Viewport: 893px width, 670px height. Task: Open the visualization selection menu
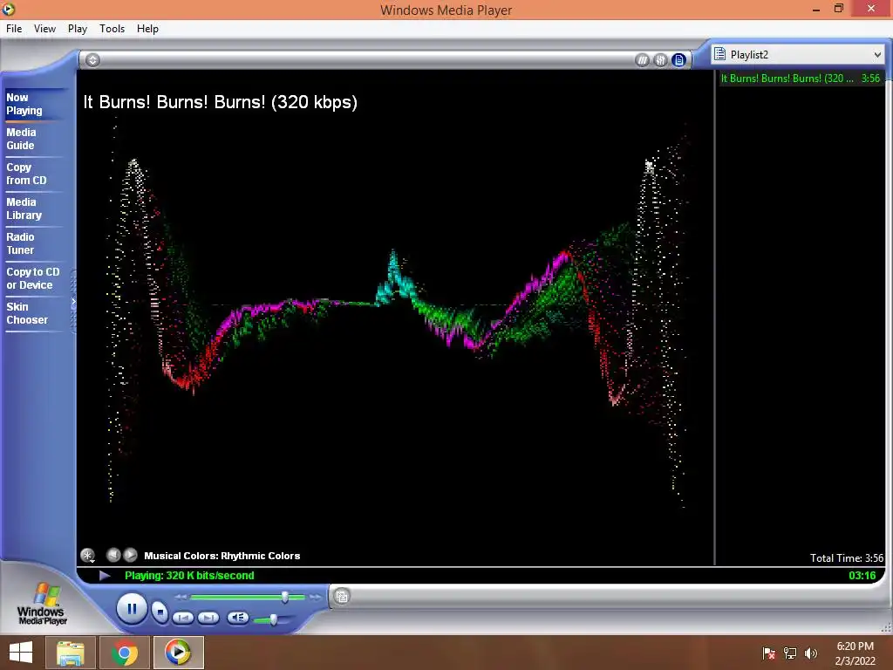pyautogui.click(x=88, y=555)
